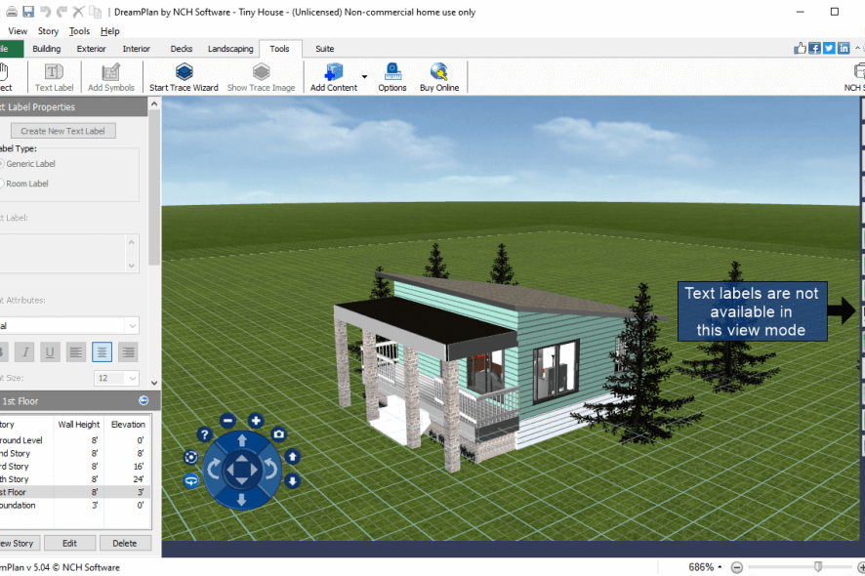Click the Redo icon
Screen dimensions: 865x576
[x=62, y=12]
